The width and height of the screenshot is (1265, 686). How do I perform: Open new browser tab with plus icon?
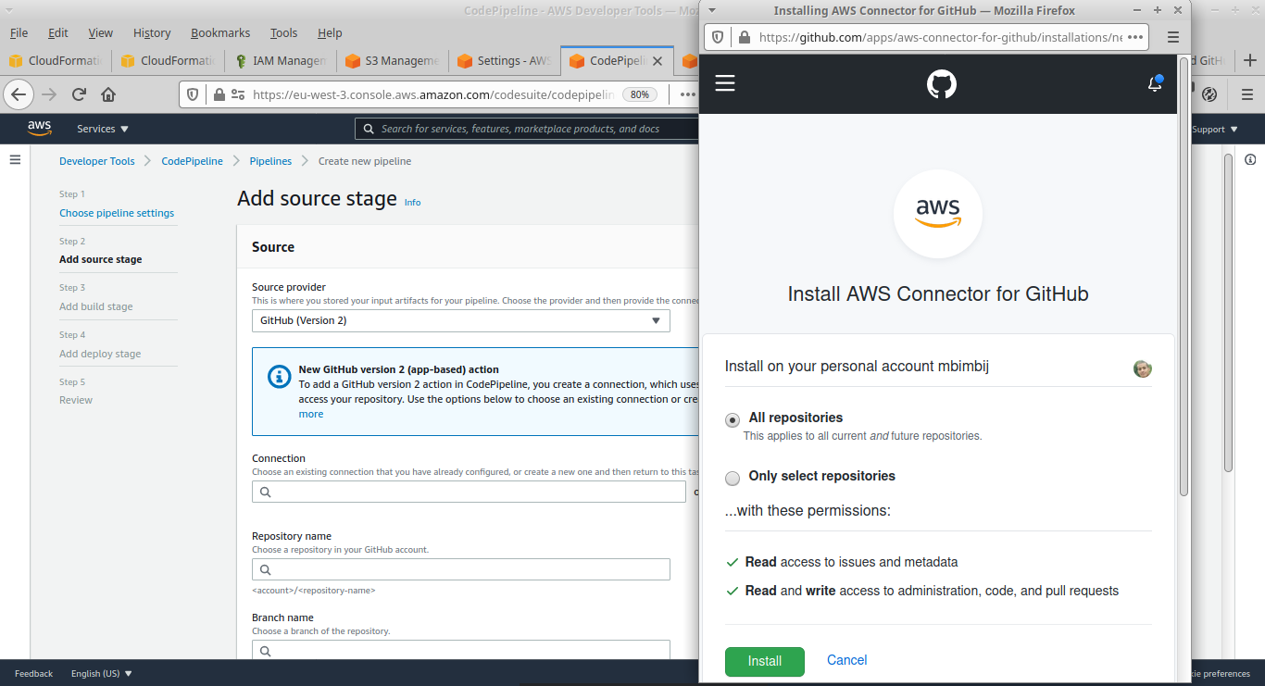(1249, 61)
